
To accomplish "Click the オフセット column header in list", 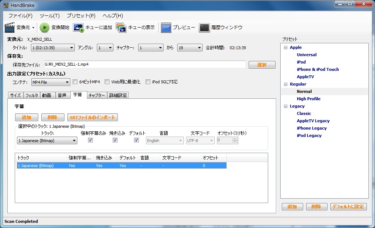I will 213,158.
